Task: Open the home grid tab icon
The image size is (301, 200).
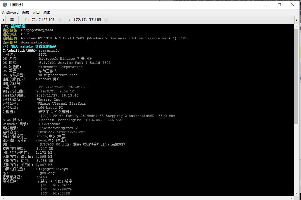Action: point(12,20)
